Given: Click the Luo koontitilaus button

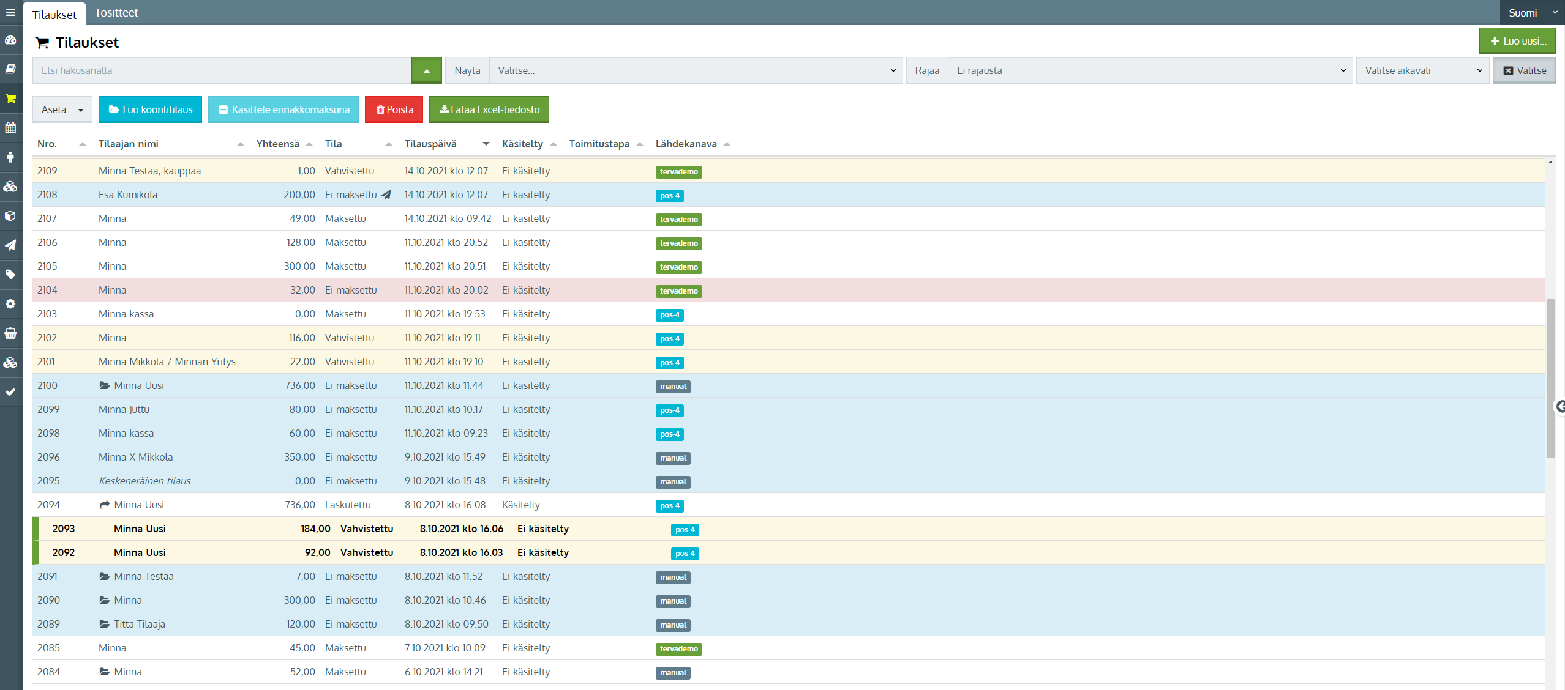Looking at the screenshot, I should click(150, 110).
